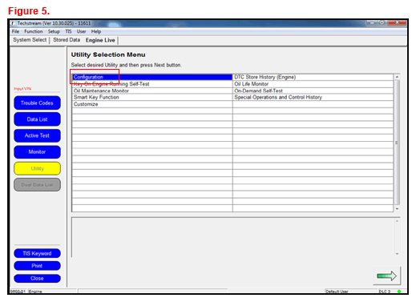Open the Data List view
This screenshot has height=302, width=416.
coord(37,119)
